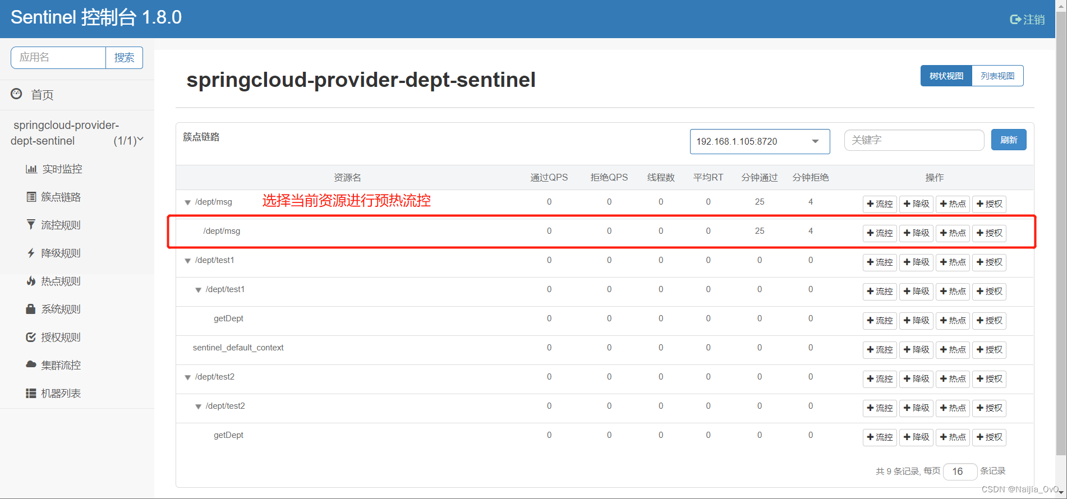Add 流控 rule for nested /dept/test2 row
This screenshot has height=499, width=1067.
tap(880, 408)
